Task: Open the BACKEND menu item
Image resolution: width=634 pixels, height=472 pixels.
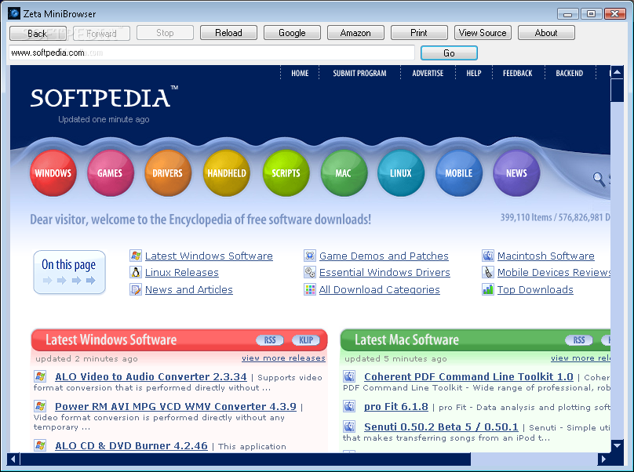Action: coord(570,73)
